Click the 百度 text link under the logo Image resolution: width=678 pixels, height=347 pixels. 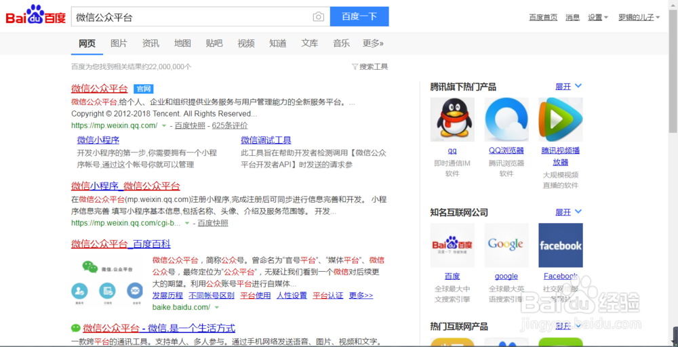coord(452,276)
